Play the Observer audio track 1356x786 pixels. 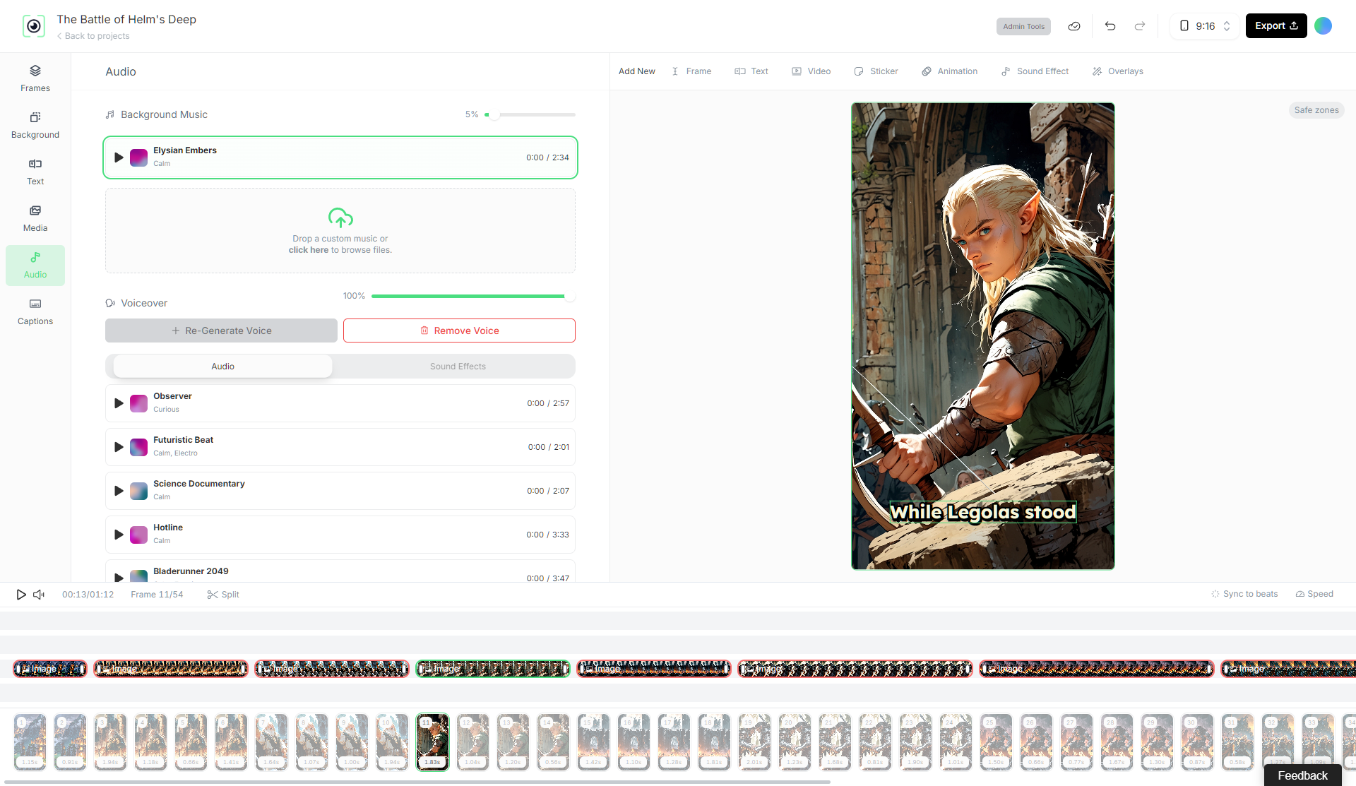click(119, 403)
